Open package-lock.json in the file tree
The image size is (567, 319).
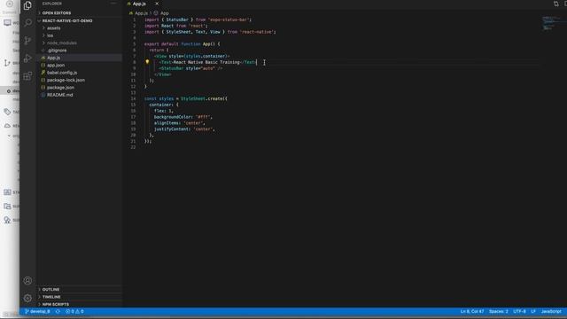[66, 80]
